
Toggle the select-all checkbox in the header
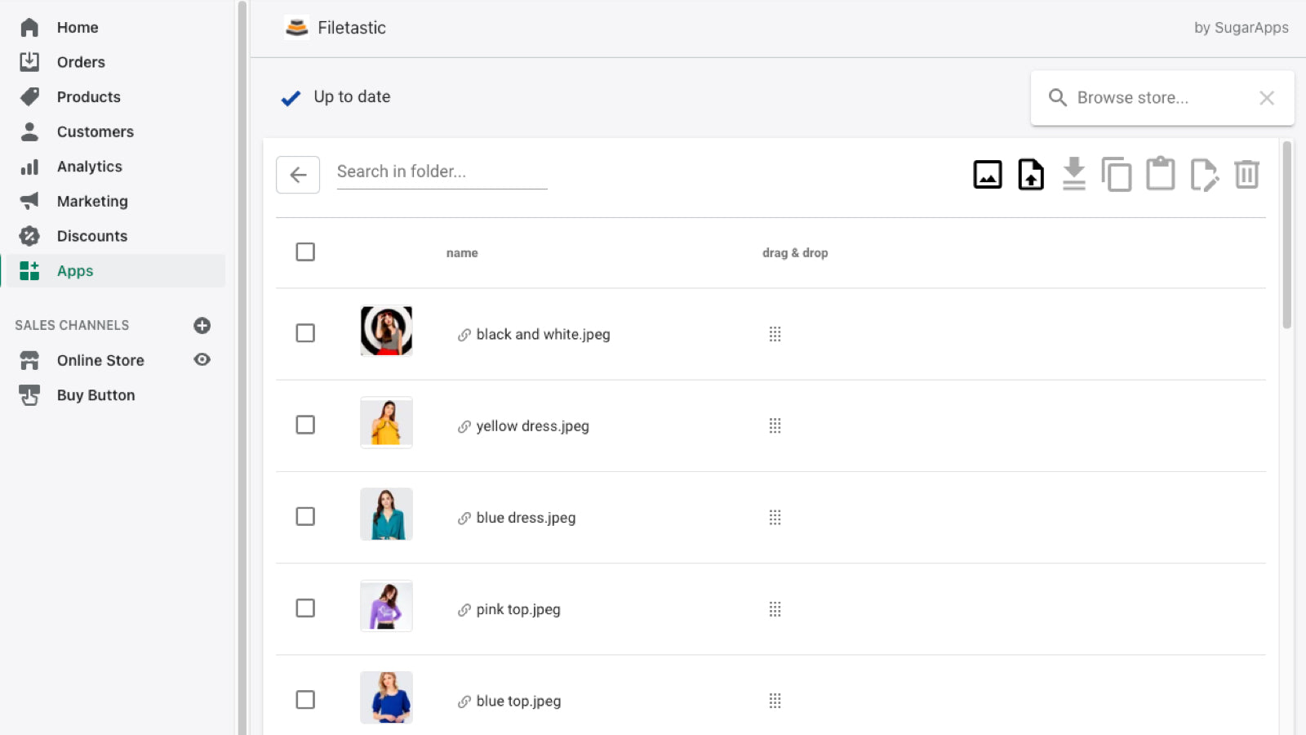pyautogui.click(x=305, y=252)
